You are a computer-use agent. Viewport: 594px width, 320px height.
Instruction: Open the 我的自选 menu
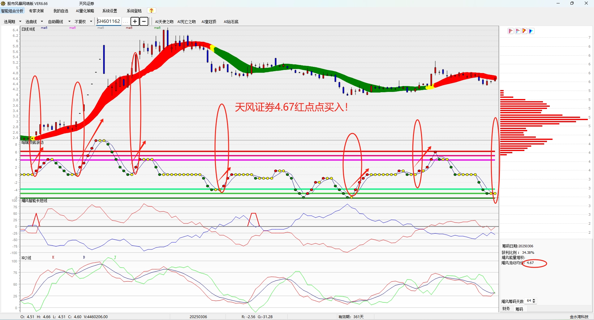coord(61,11)
